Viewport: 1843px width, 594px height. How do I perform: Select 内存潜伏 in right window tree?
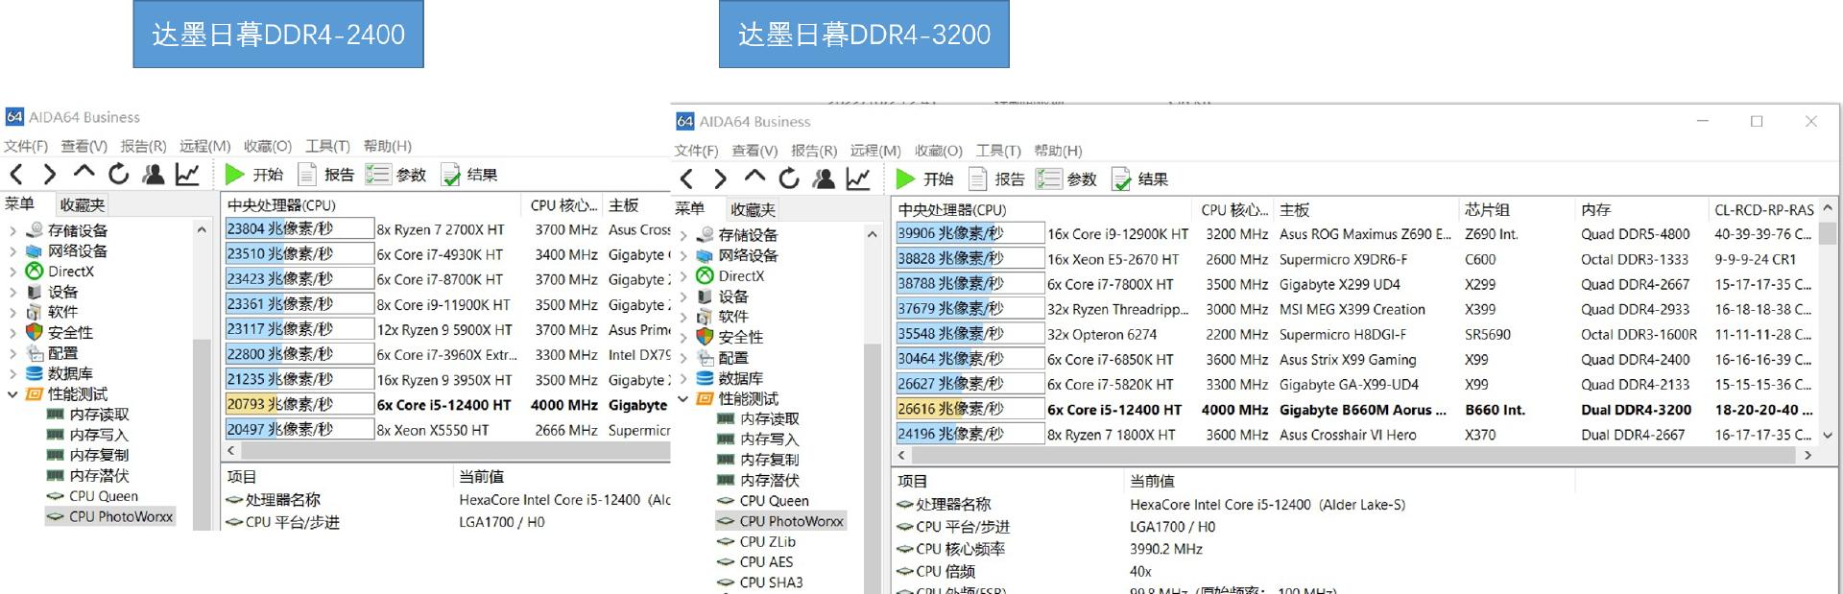coord(758,480)
